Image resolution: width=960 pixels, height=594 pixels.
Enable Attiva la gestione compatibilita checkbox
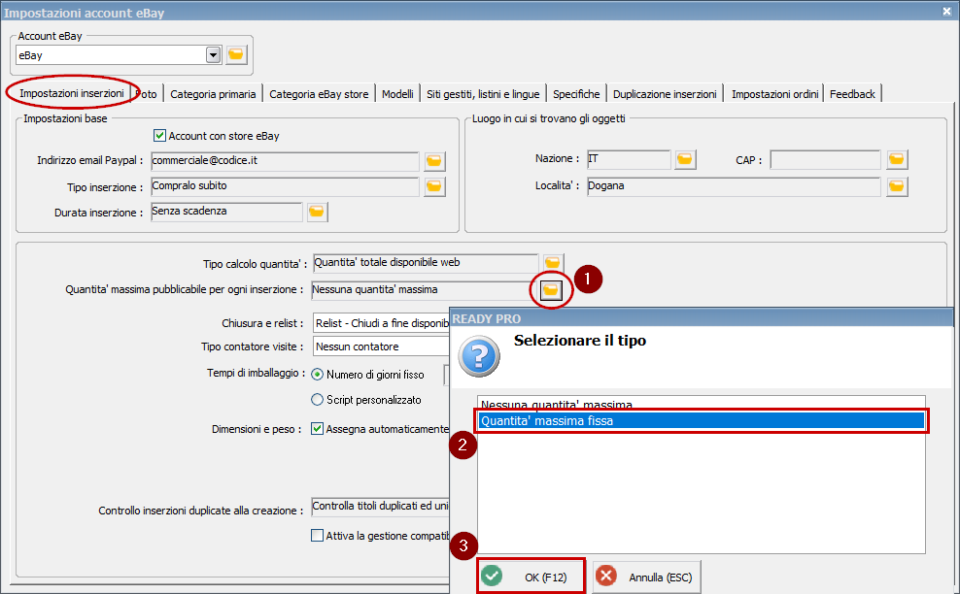click(317, 535)
